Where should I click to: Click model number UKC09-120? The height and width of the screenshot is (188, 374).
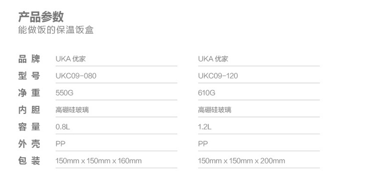tap(218, 76)
